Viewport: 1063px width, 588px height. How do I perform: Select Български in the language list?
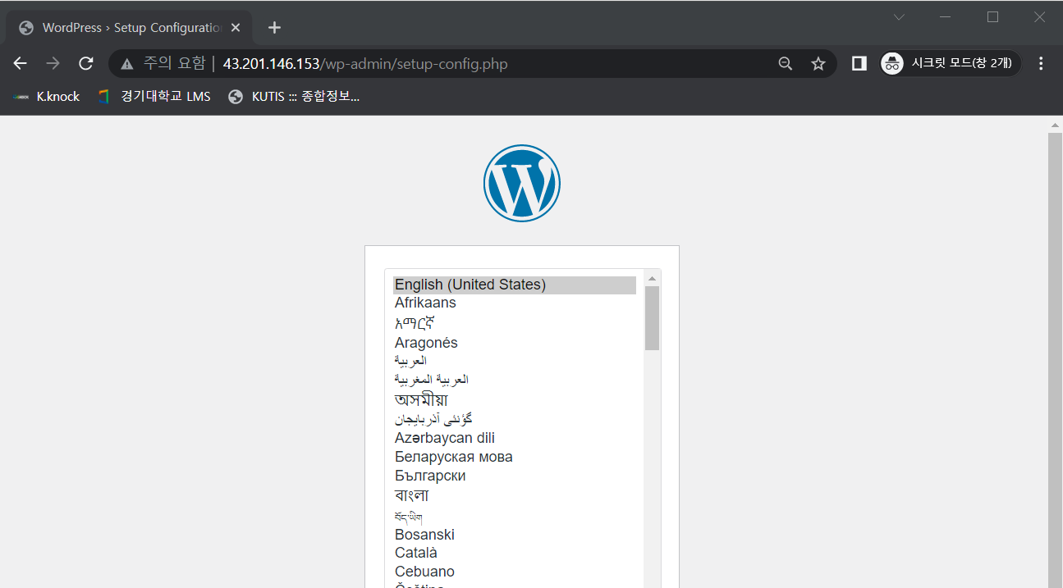point(515,476)
